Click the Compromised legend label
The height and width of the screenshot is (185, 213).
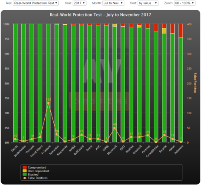click(37, 168)
